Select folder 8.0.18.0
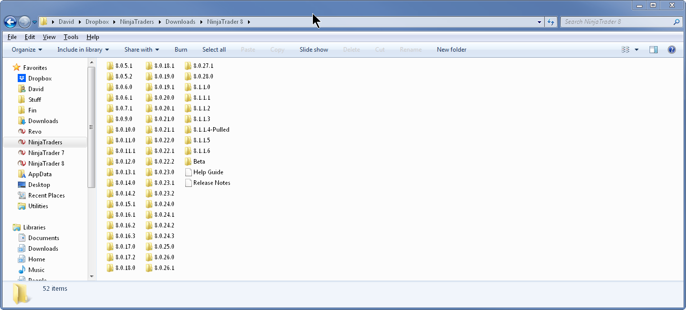Image resolution: width=686 pixels, height=310 pixels. (x=121, y=268)
